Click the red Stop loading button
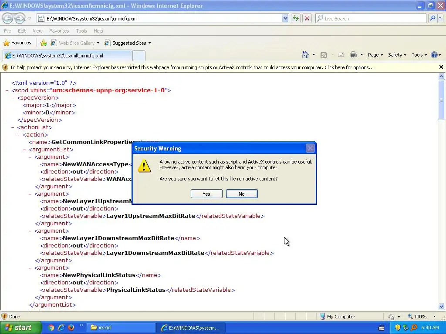This screenshot has width=446, height=334. (x=307, y=19)
